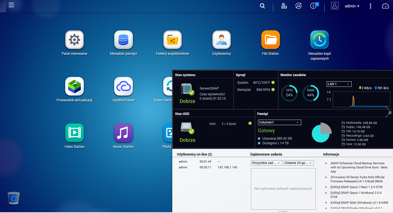The width and height of the screenshot is (393, 213).
Task: Open the background tasks icon
Action: [x=284, y=6]
